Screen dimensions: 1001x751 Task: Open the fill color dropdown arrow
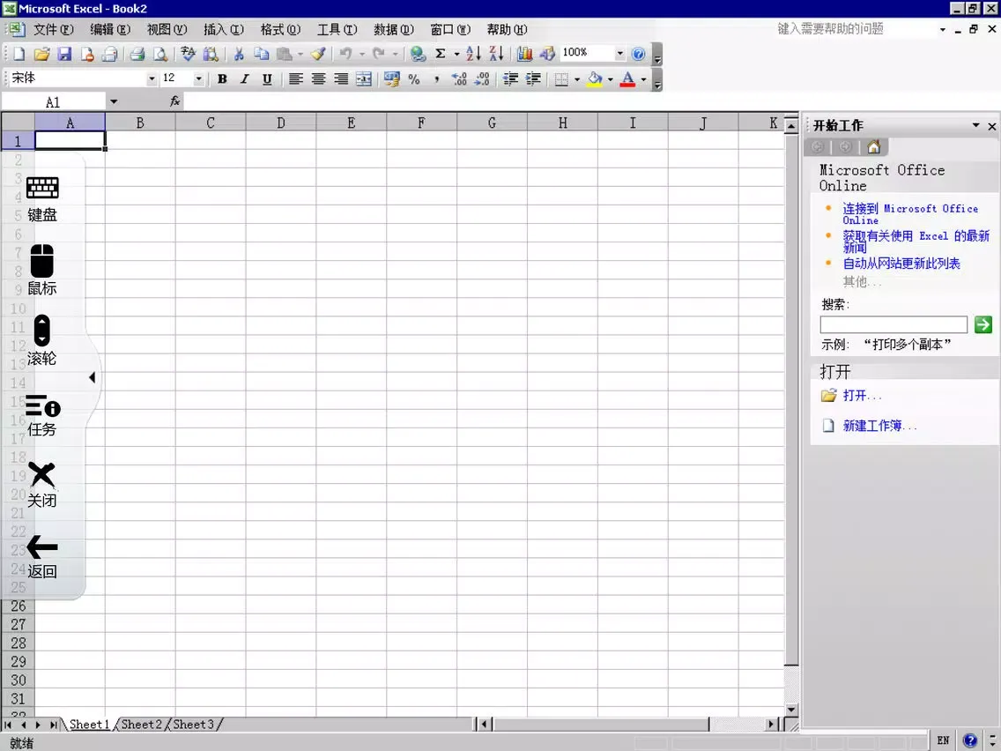point(611,79)
